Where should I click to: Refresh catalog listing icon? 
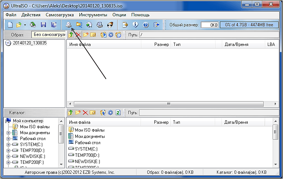[118, 113]
